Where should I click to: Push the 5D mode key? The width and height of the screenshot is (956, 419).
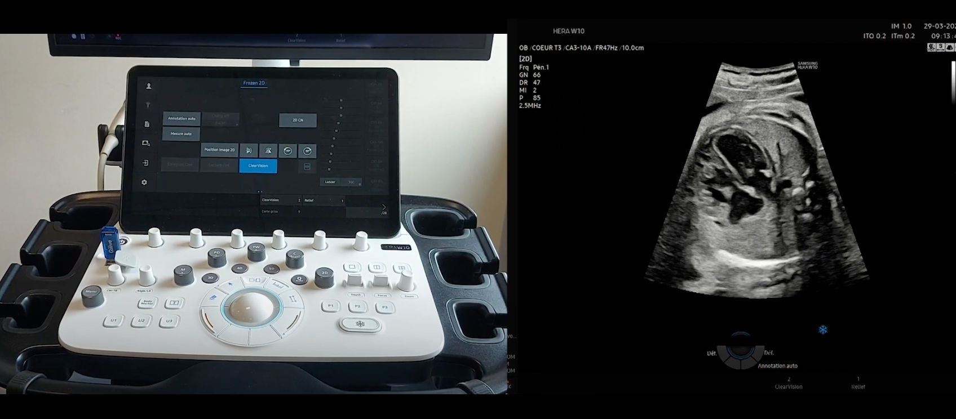point(271,269)
